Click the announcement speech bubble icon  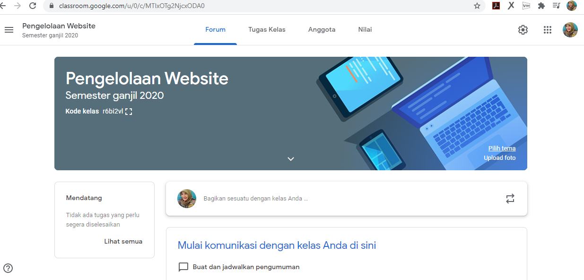pos(183,267)
